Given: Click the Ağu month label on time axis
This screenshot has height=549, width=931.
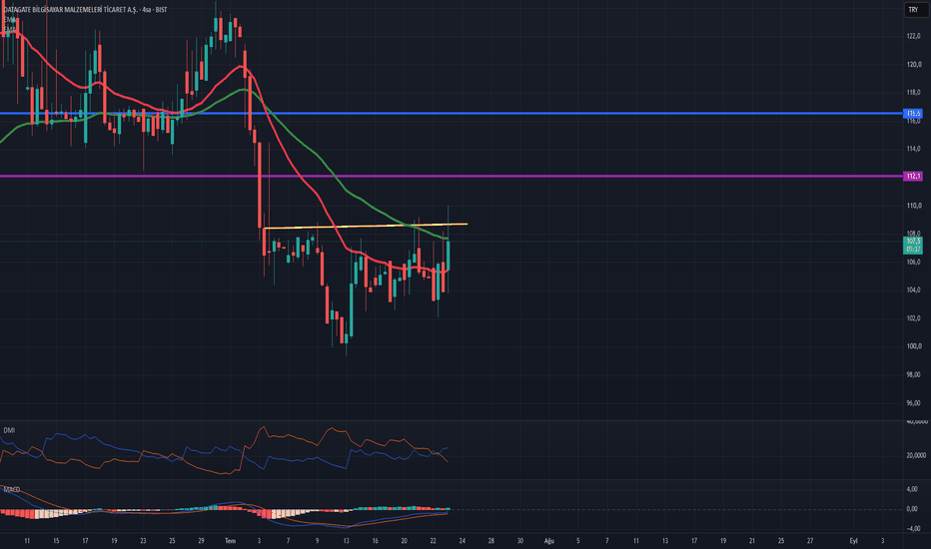Looking at the screenshot, I should tap(549, 541).
